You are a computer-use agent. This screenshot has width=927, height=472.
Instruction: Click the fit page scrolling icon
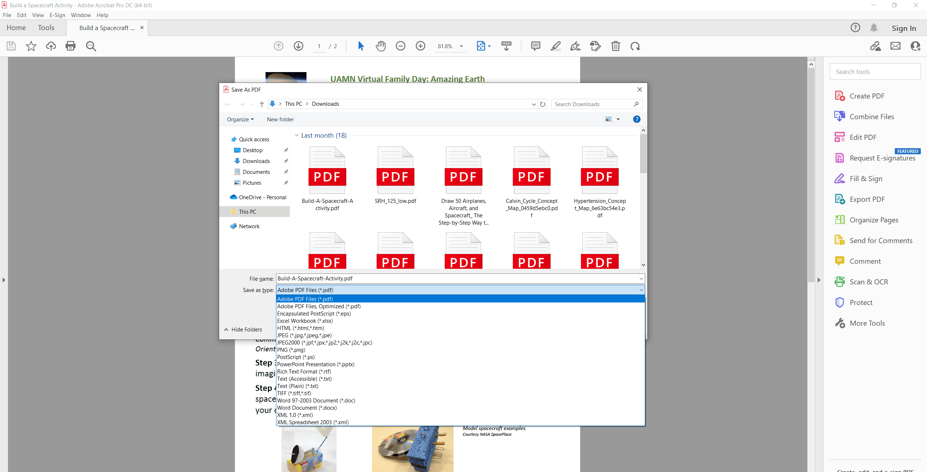click(481, 46)
